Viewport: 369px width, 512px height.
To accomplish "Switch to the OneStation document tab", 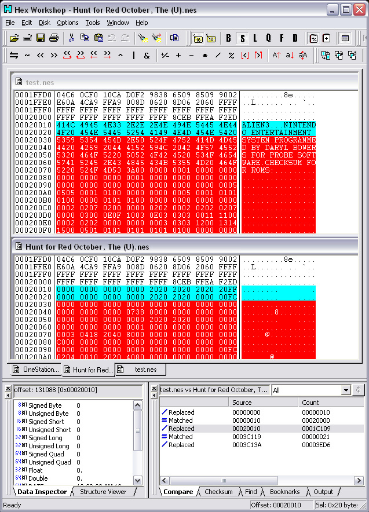I will [x=35, y=370].
